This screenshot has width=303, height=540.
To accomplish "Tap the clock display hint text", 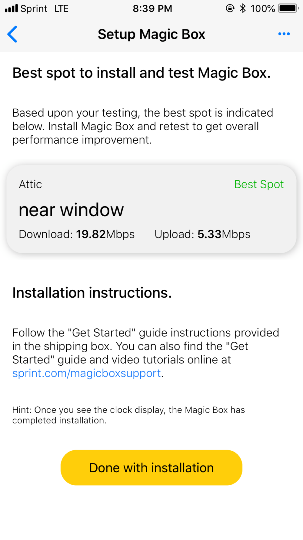I will click(x=128, y=415).
